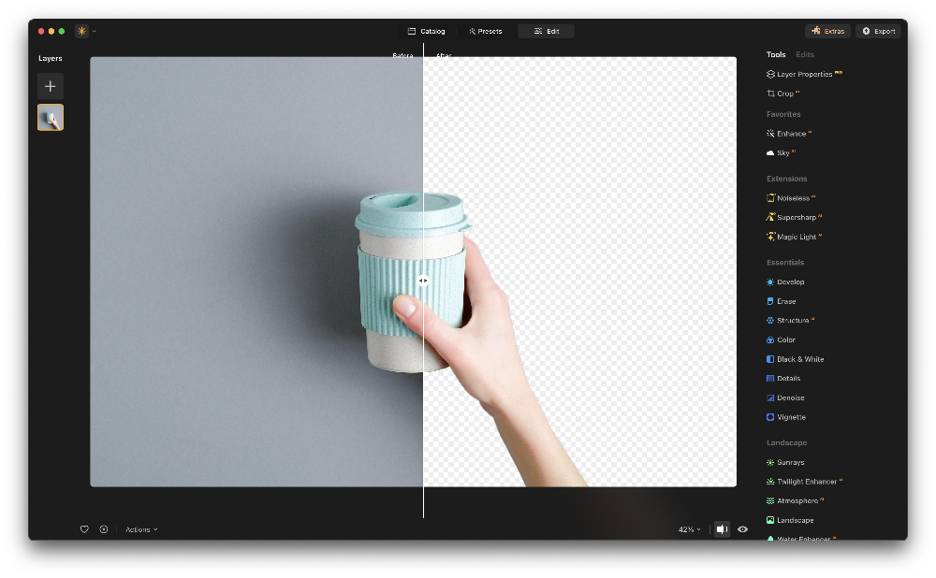Toggle the eye preview of original image
The image size is (936, 578).
point(742,529)
